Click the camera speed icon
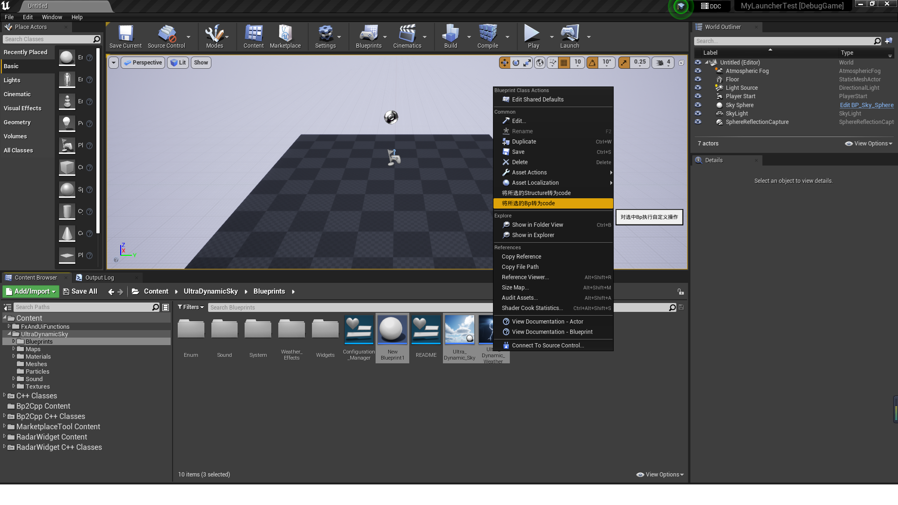This screenshot has height=505, width=898. [x=659, y=63]
